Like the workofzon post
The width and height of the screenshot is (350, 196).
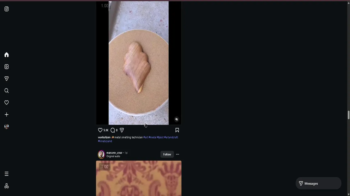tap(100, 130)
